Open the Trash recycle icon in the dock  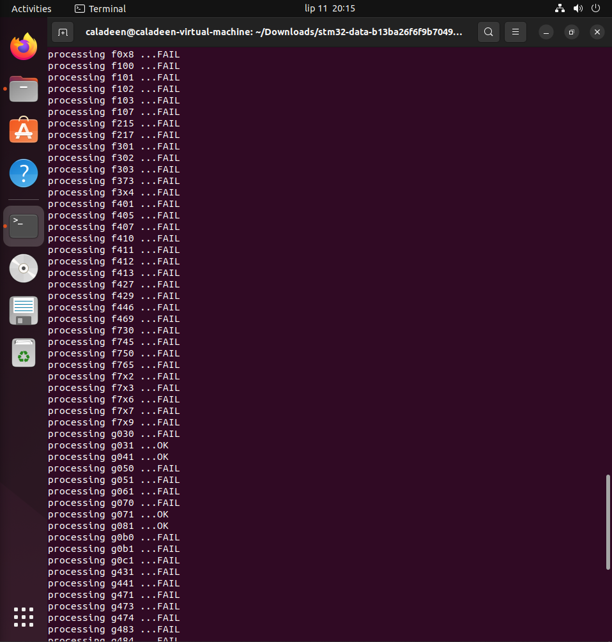pos(23,353)
